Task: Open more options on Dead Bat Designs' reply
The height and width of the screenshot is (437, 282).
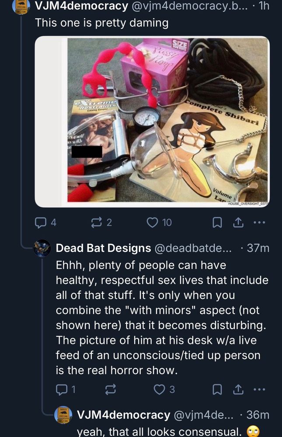Action: click(260, 389)
